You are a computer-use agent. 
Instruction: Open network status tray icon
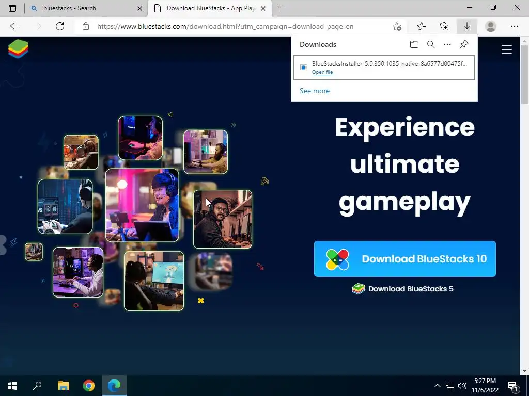[450, 386]
